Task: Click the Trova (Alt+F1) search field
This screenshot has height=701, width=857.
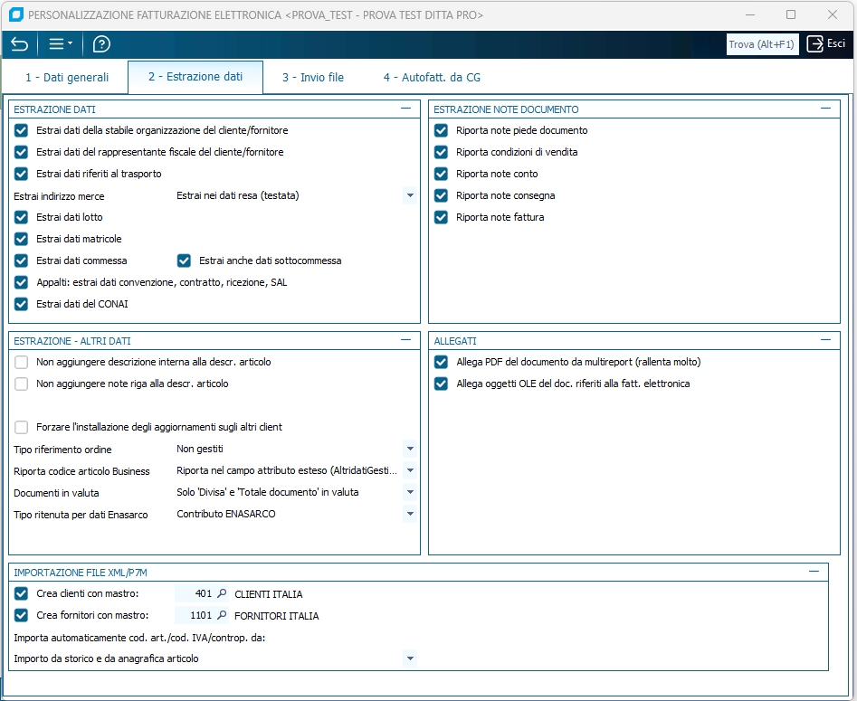Action: click(762, 44)
